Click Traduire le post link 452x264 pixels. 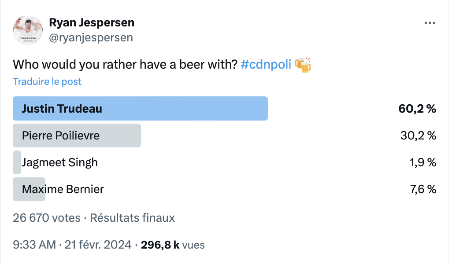click(47, 82)
